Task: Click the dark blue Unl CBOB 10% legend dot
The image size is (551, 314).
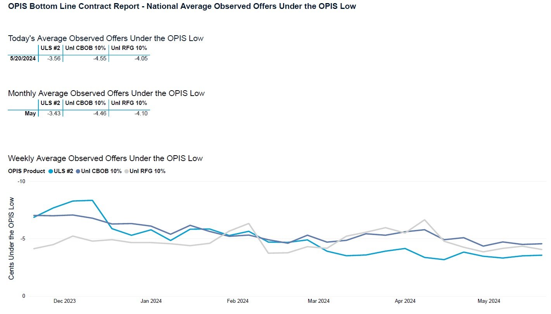Action: pos(78,171)
